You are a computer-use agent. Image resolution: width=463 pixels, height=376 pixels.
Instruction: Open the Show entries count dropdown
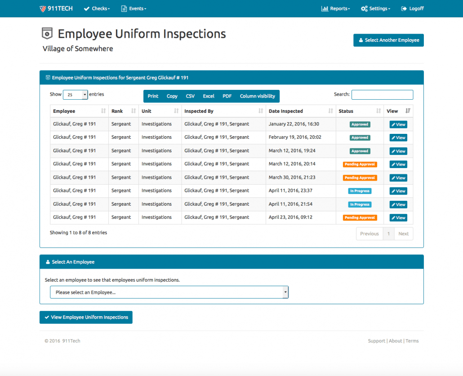click(x=75, y=94)
